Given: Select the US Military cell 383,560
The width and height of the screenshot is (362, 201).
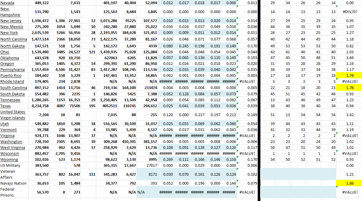Looking at the screenshot, I should coord(41,166).
